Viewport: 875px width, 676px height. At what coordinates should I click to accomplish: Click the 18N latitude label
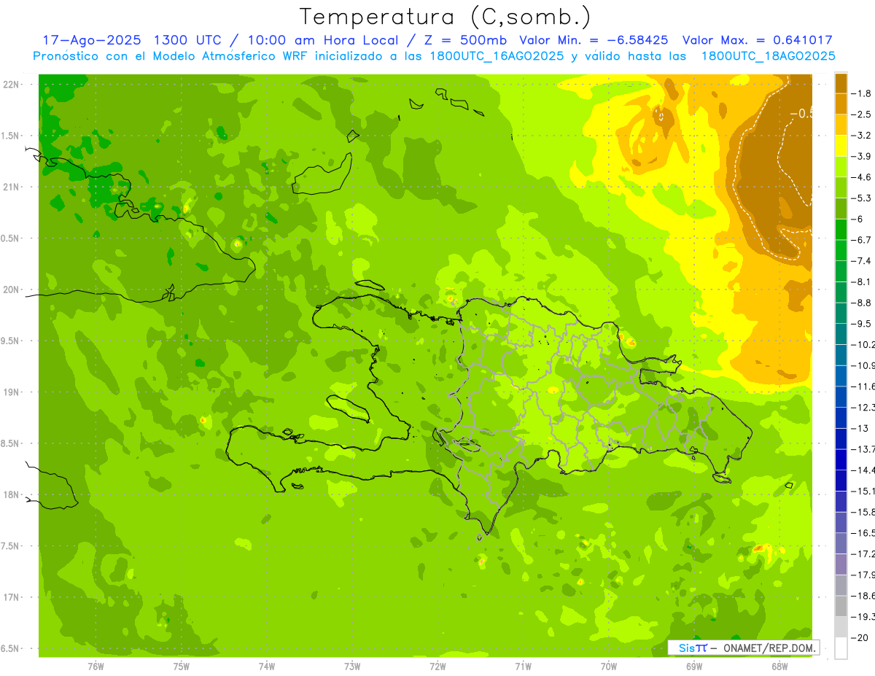(11, 494)
